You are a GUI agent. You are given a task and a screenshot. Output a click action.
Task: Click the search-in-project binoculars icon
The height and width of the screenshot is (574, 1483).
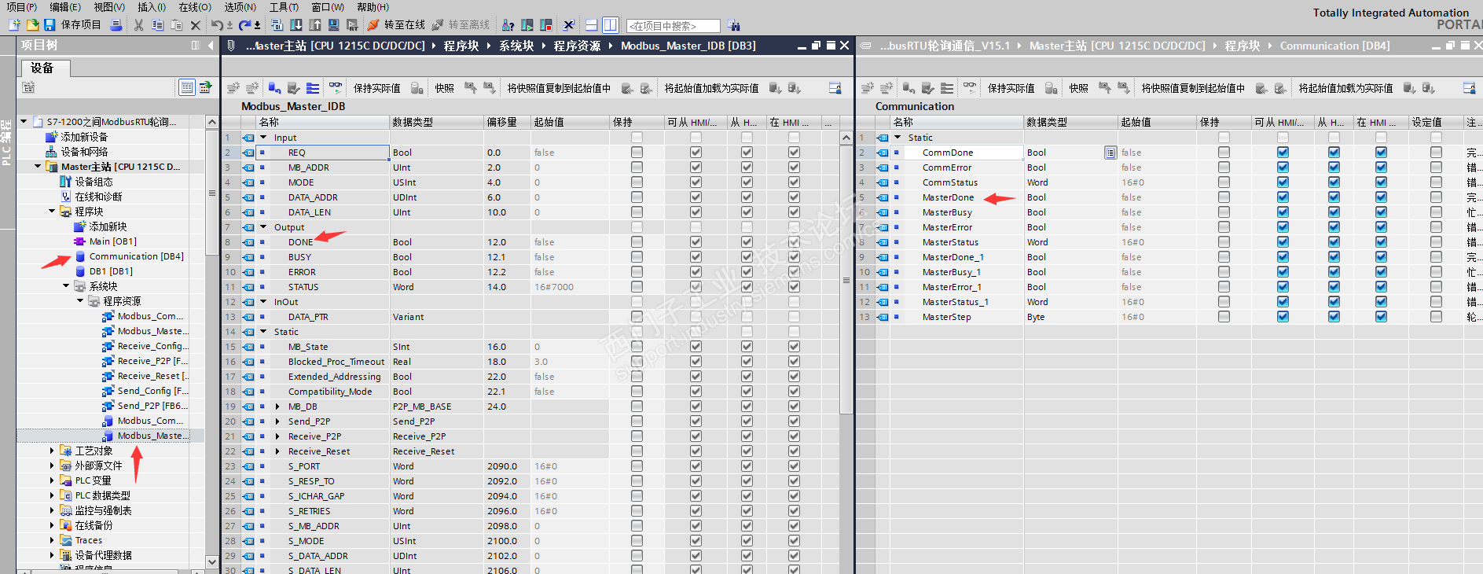[733, 25]
